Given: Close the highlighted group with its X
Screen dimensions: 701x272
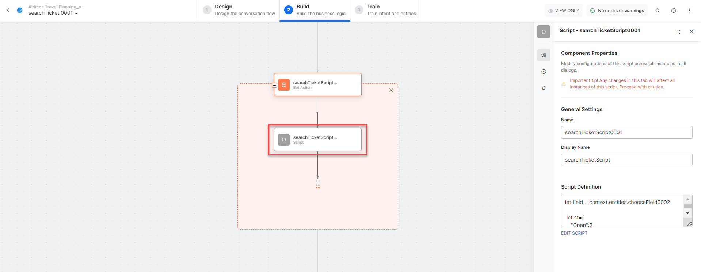Looking at the screenshot, I should [x=391, y=90].
